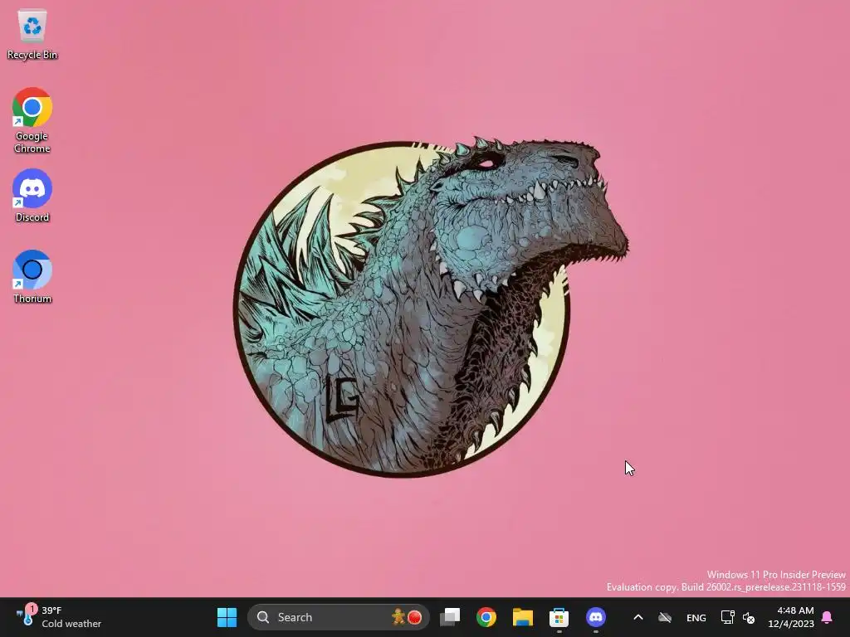This screenshot has height=637, width=850.
Task: Select the Recycle Bin desktop icon
Action: pos(32,35)
